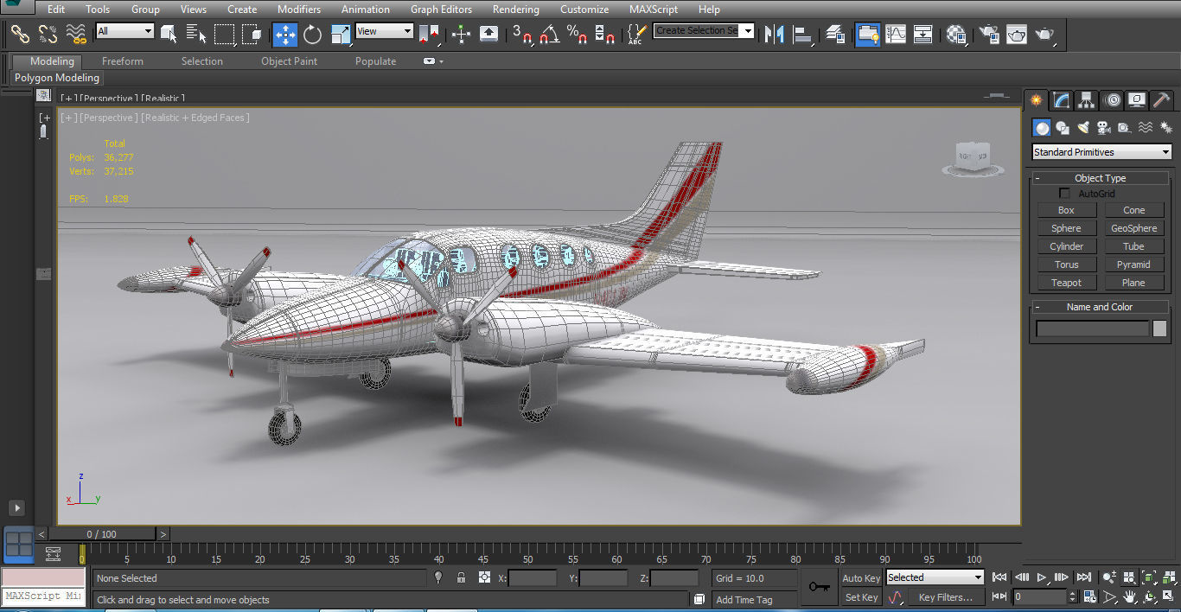Select the Cameras create category icon
The image size is (1181, 612).
click(1103, 128)
